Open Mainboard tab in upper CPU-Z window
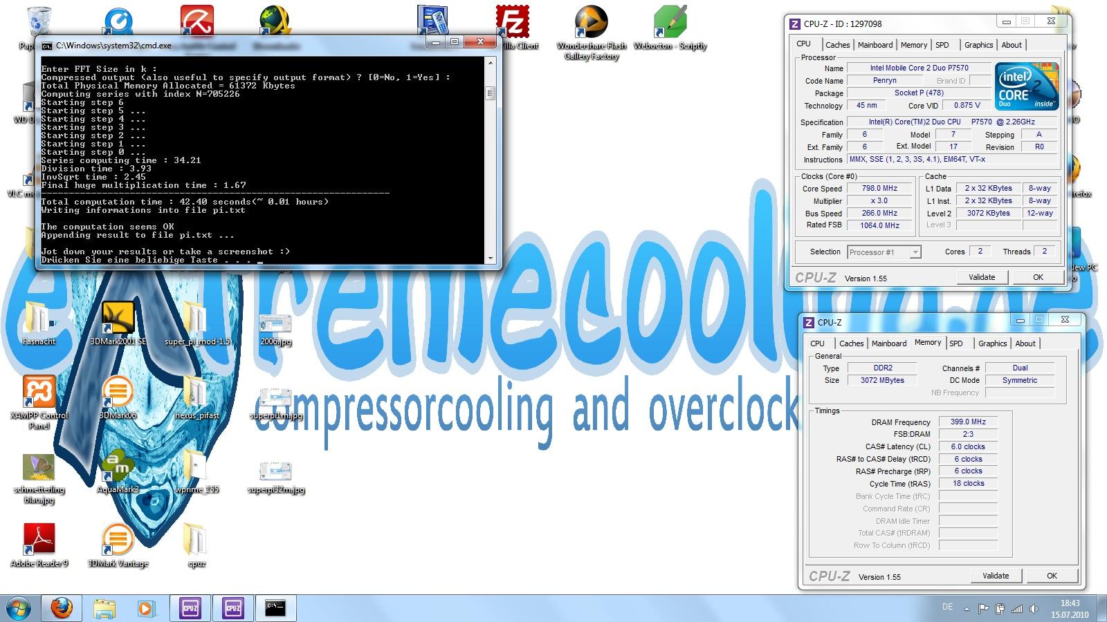This screenshot has height=622, width=1107. pyautogui.click(x=875, y=45)
